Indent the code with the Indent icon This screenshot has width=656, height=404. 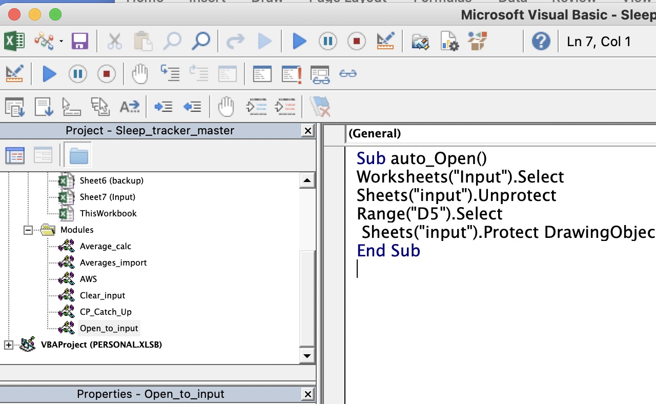pyautogui.click(x=163, y=107)
